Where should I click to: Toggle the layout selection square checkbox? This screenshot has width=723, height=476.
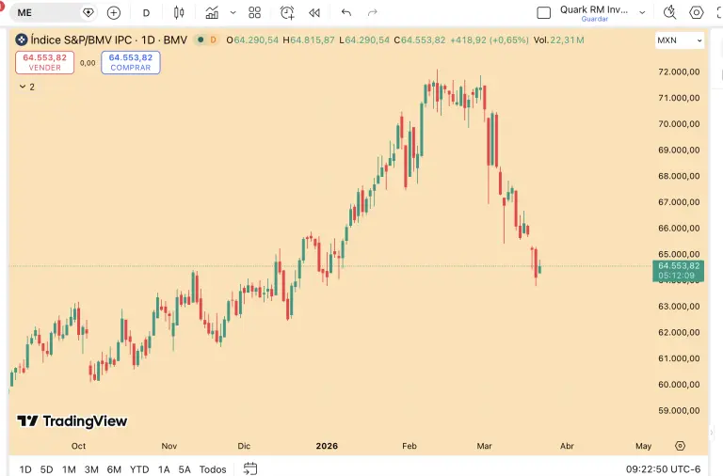tap(543, 13)
